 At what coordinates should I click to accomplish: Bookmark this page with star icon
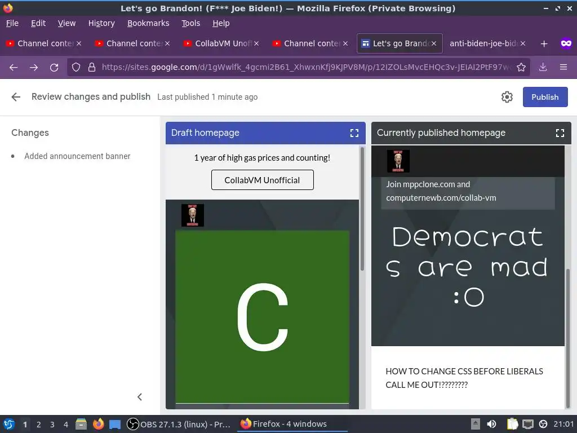(x=521, y=68)
